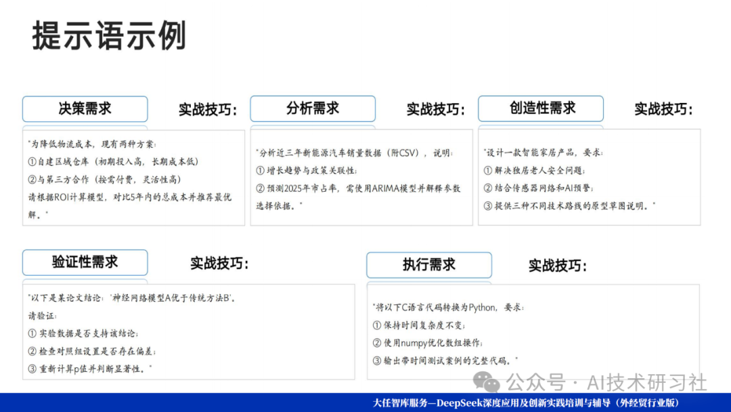Select the 分析需求 heading box
Viewport: 731px width, 412px height.
point(313,108)
